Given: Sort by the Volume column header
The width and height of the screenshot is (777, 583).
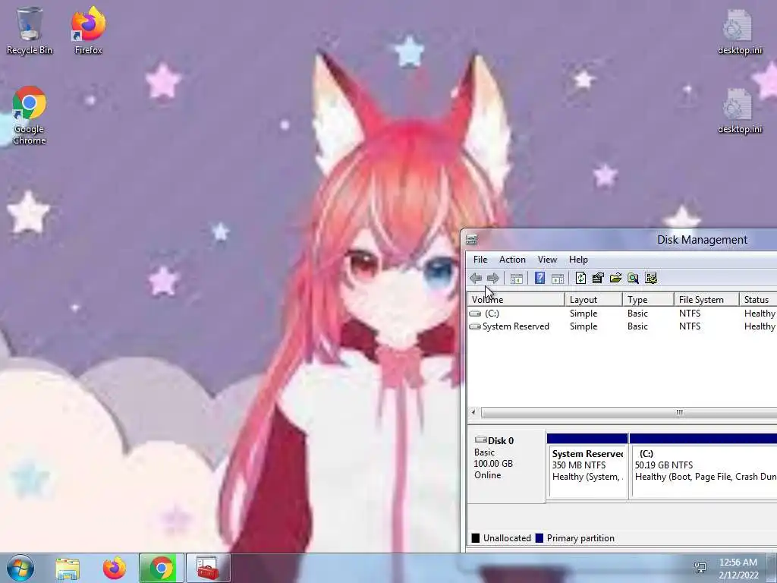Looking at the screenshot, I should (516, 299).
